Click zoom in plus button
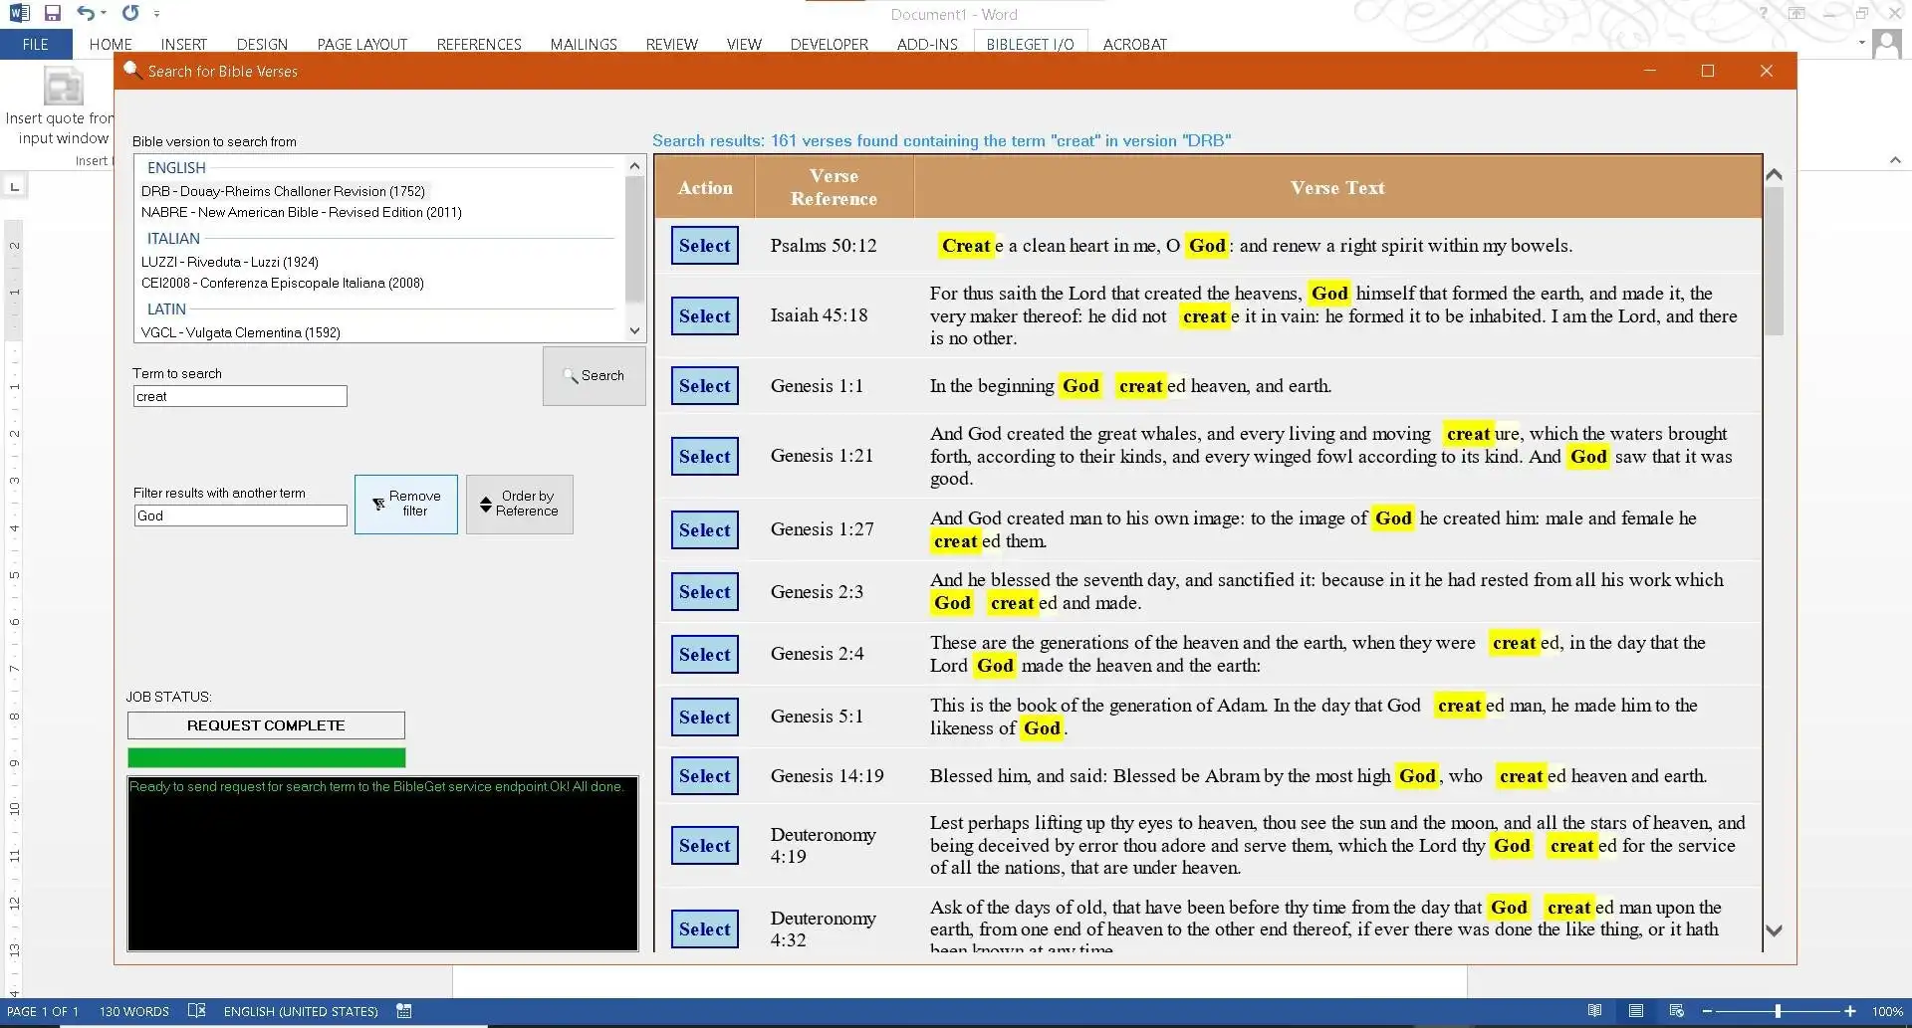 pos(1850,1011)
